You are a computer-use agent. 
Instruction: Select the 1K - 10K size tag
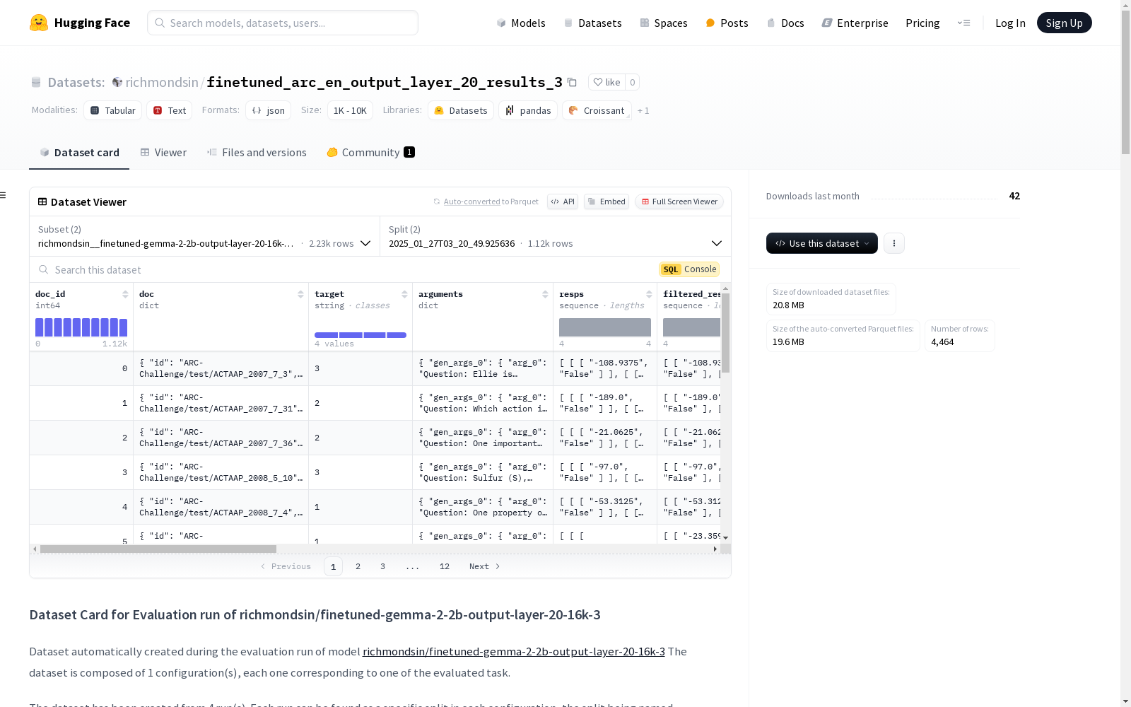[350, 110]
